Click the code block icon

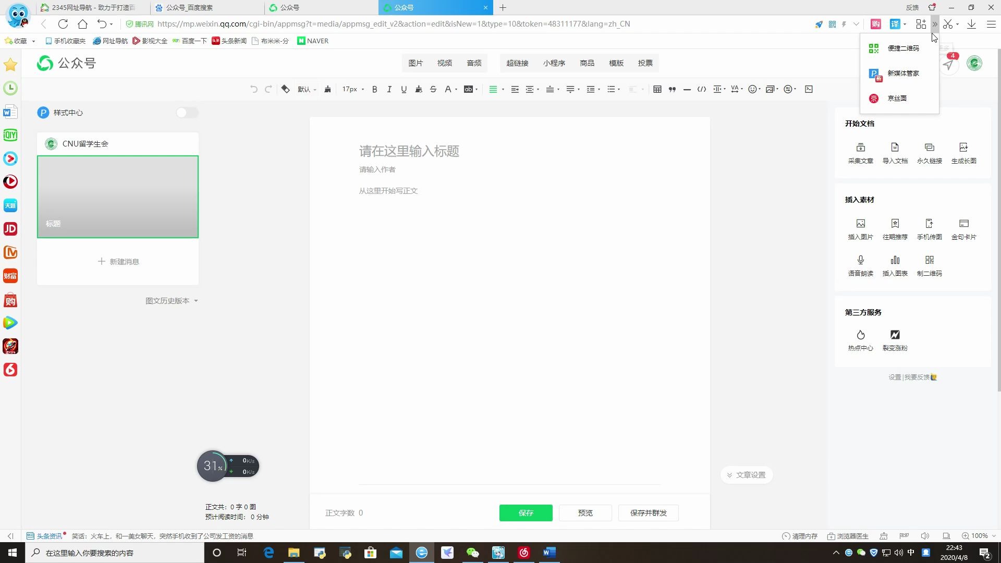tap(702, 89)
